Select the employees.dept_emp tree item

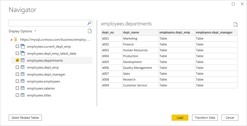pyautogui.click(x=43, y=67)
